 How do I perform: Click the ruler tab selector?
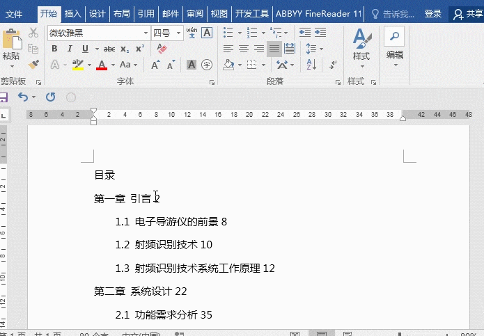(4, 115)
